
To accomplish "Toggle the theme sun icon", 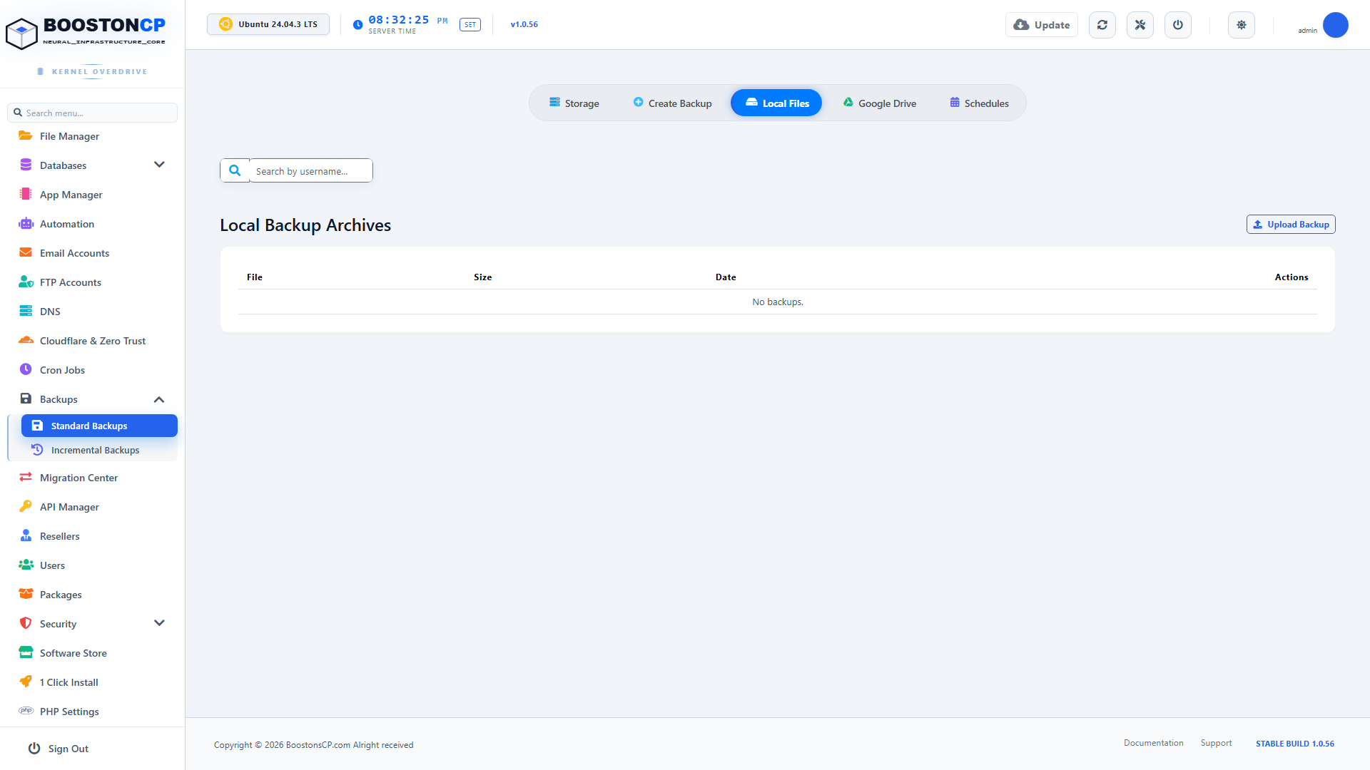I will [1242, 25].
